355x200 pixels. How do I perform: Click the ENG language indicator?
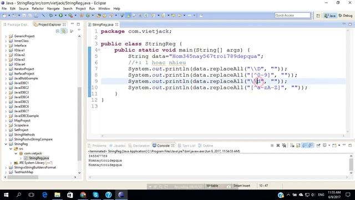coord(321,195)
